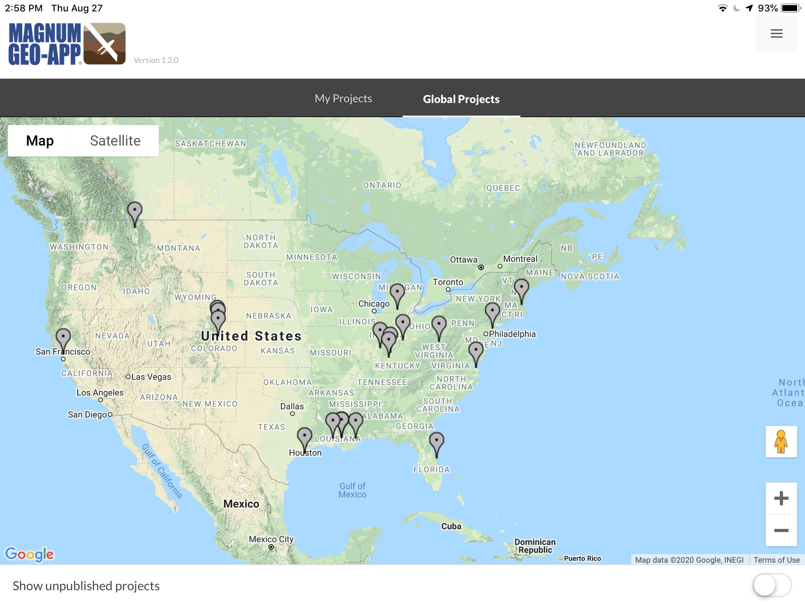This screenshot has height=604, width=805.
Task: Select the pin on the Canada-Montana border
Action: 135,211
